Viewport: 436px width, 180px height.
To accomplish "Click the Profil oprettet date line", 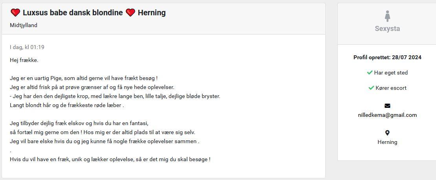I will [x=387, y=58].
